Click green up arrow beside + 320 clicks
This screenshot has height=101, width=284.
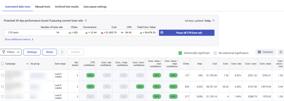69,33
